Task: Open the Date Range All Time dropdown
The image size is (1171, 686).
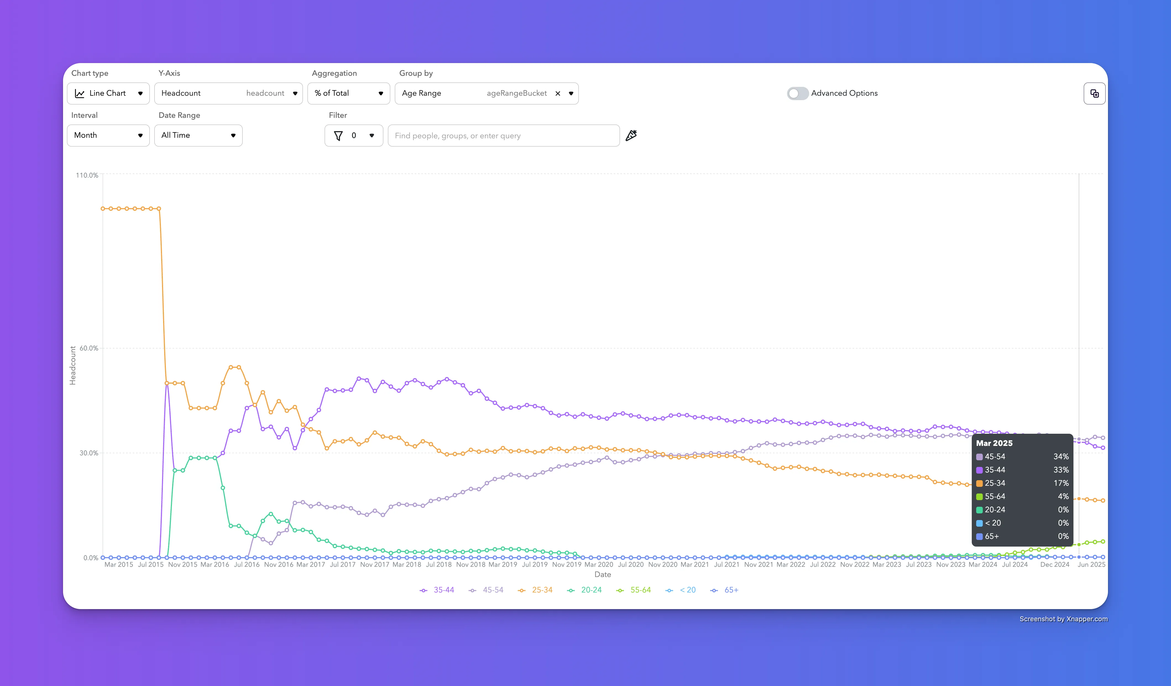Action: (198, 135)
